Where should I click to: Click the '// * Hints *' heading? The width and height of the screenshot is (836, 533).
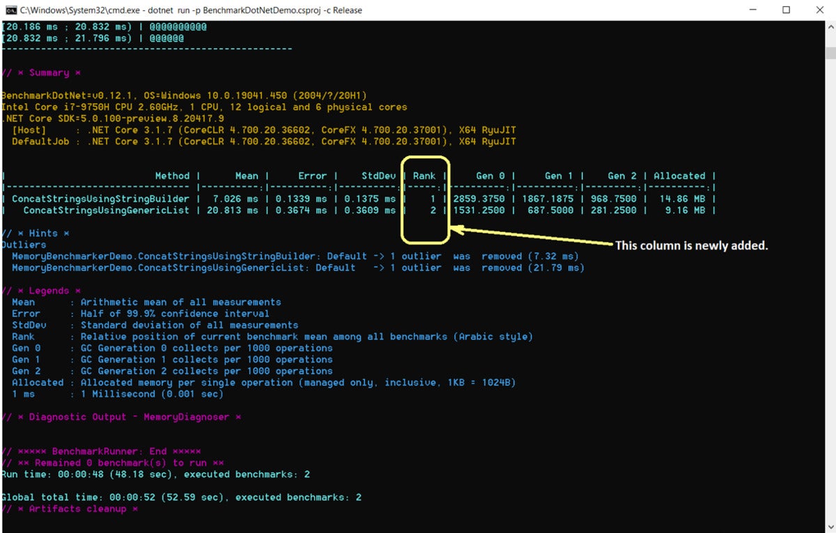point(36,233)
